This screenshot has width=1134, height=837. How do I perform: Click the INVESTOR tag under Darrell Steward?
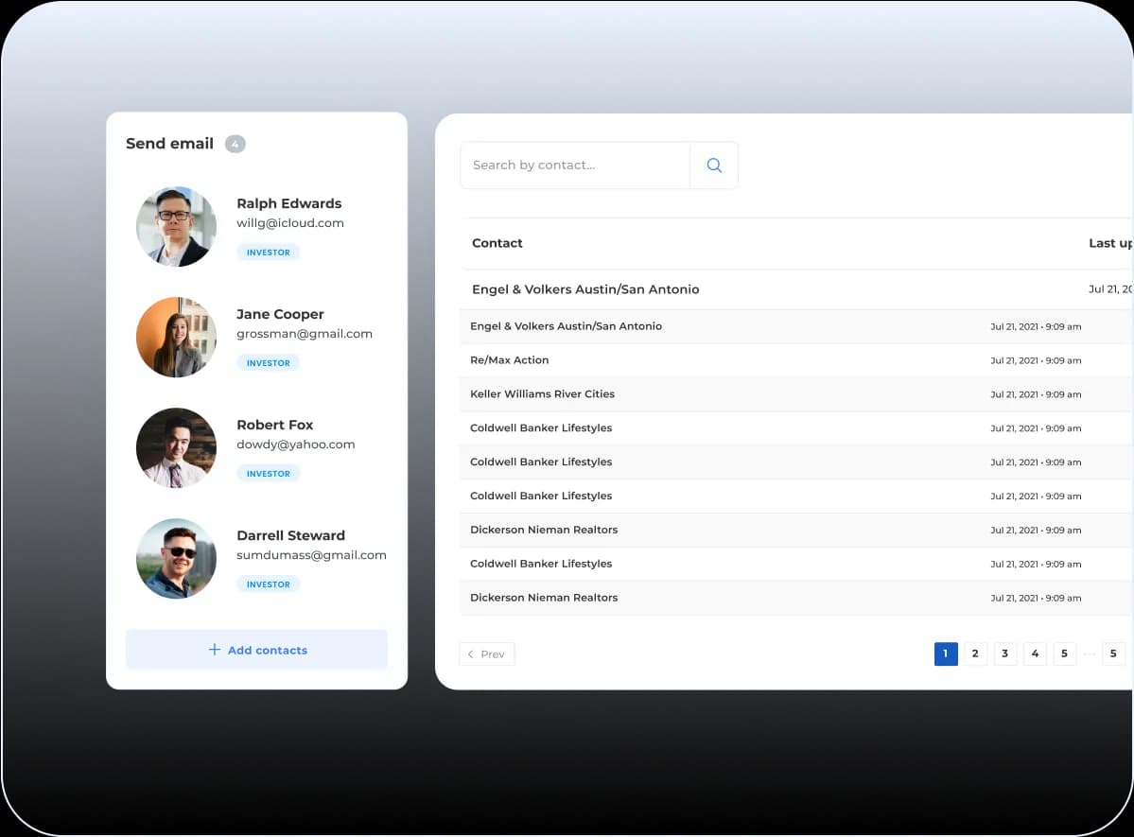point(268,584)
